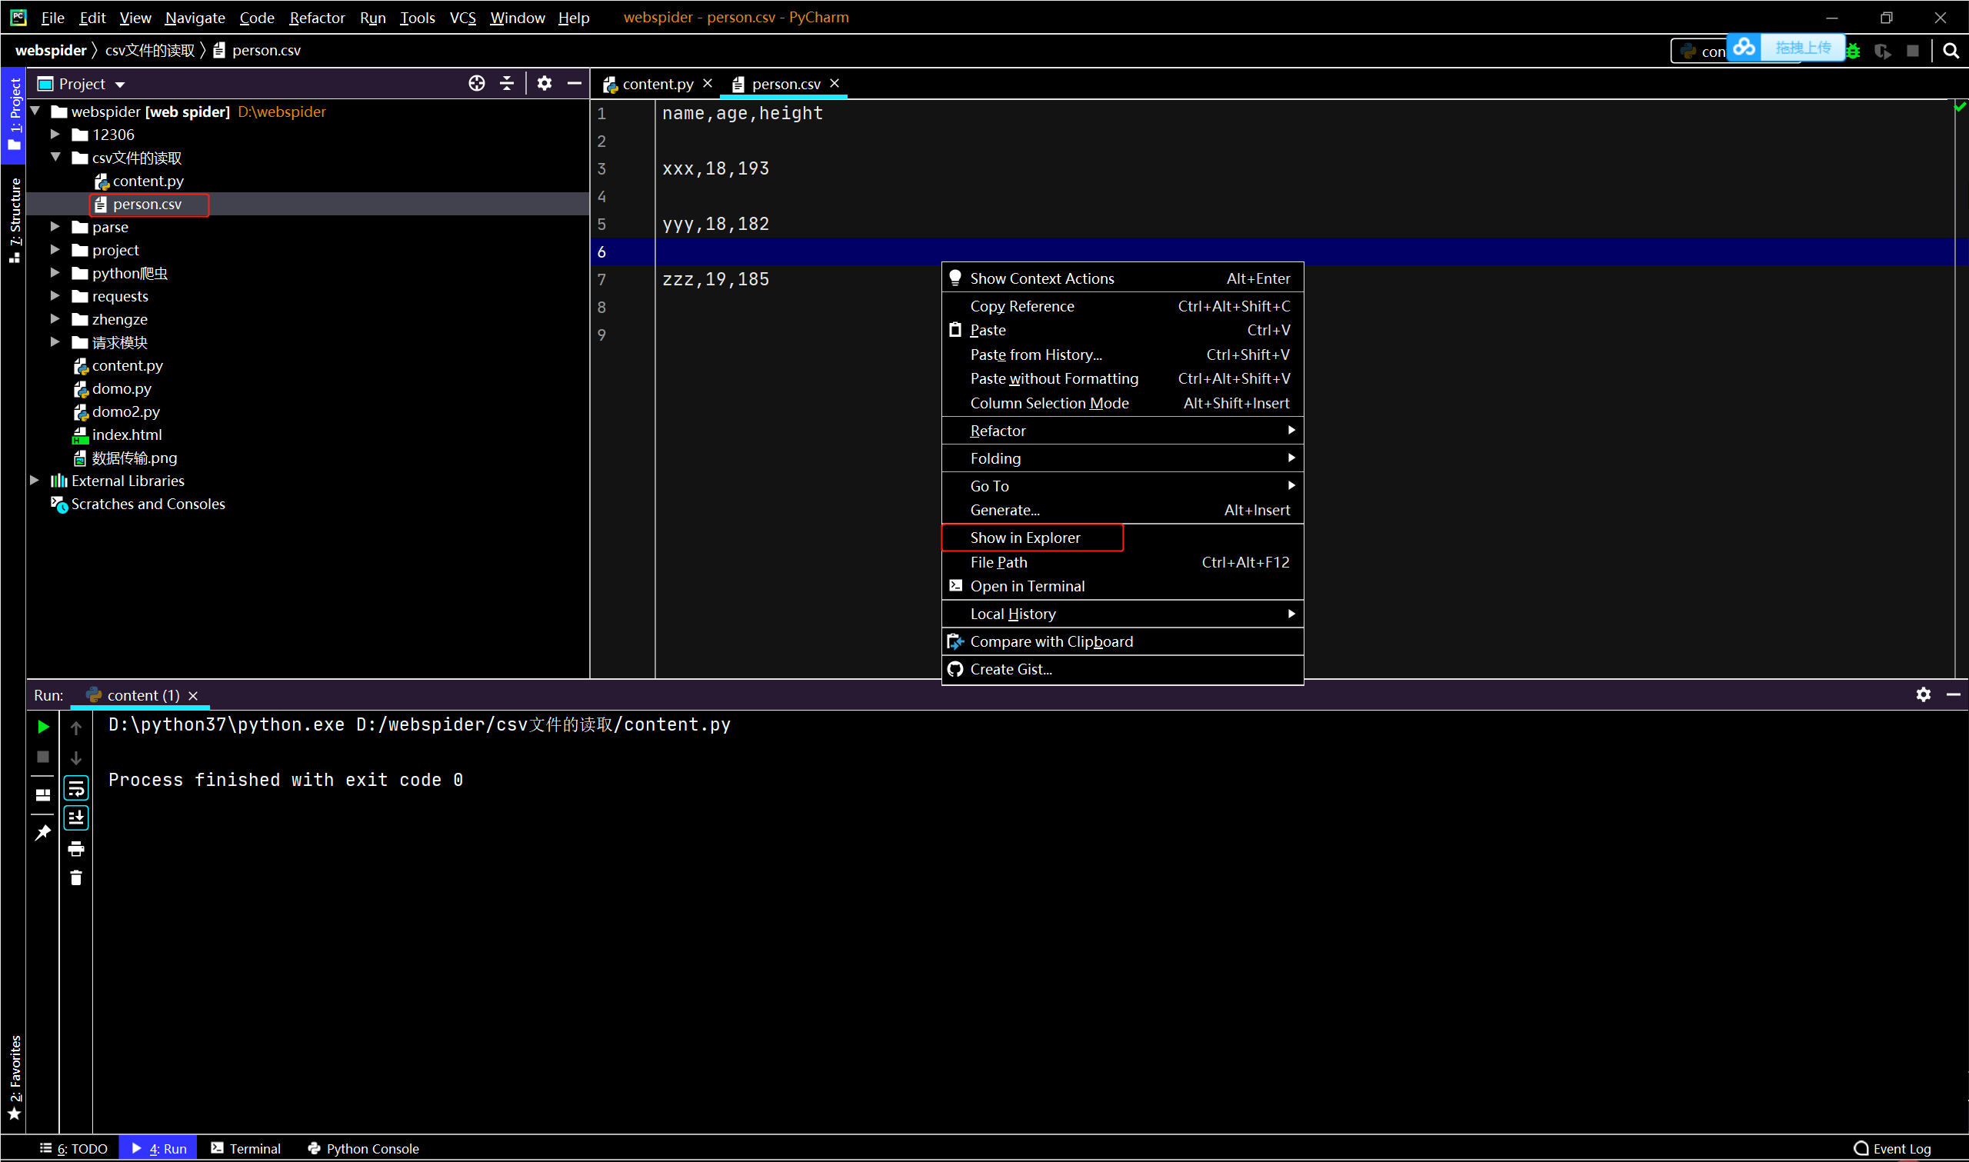Open the Project view dropdown

click(120, 84)
